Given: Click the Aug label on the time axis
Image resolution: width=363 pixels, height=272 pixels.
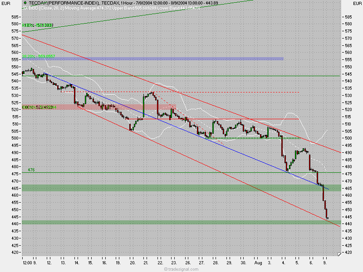Looking at the screenshot, I should [x=259, y=262].
